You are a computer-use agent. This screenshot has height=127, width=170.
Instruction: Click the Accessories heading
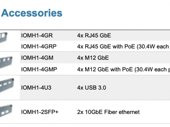[32, 13]
